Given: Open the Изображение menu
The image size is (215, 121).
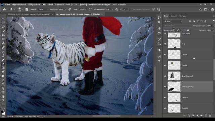Looking at the screenshot, I should click(34, 5).
